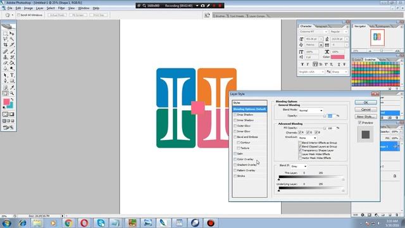Switch to Quick Mask mode

[12, 114]
